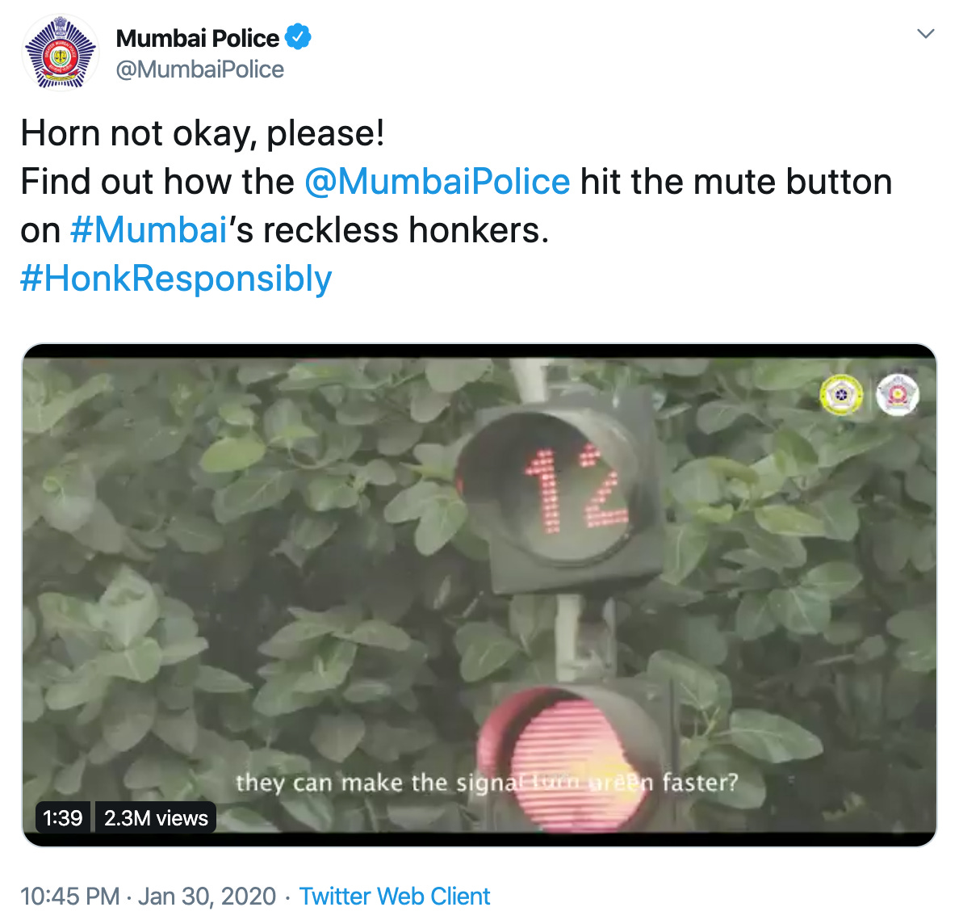Image resolution: width=959 pixels, height=924 pixels.
Task: Click the red traffic signal light in video
Action: (x=566, y=758)
